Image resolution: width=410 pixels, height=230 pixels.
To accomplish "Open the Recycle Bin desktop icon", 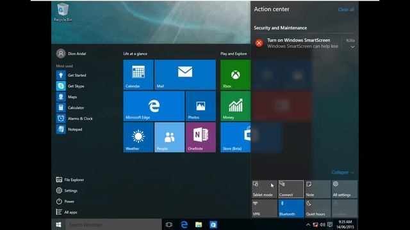I will (63, 13).
